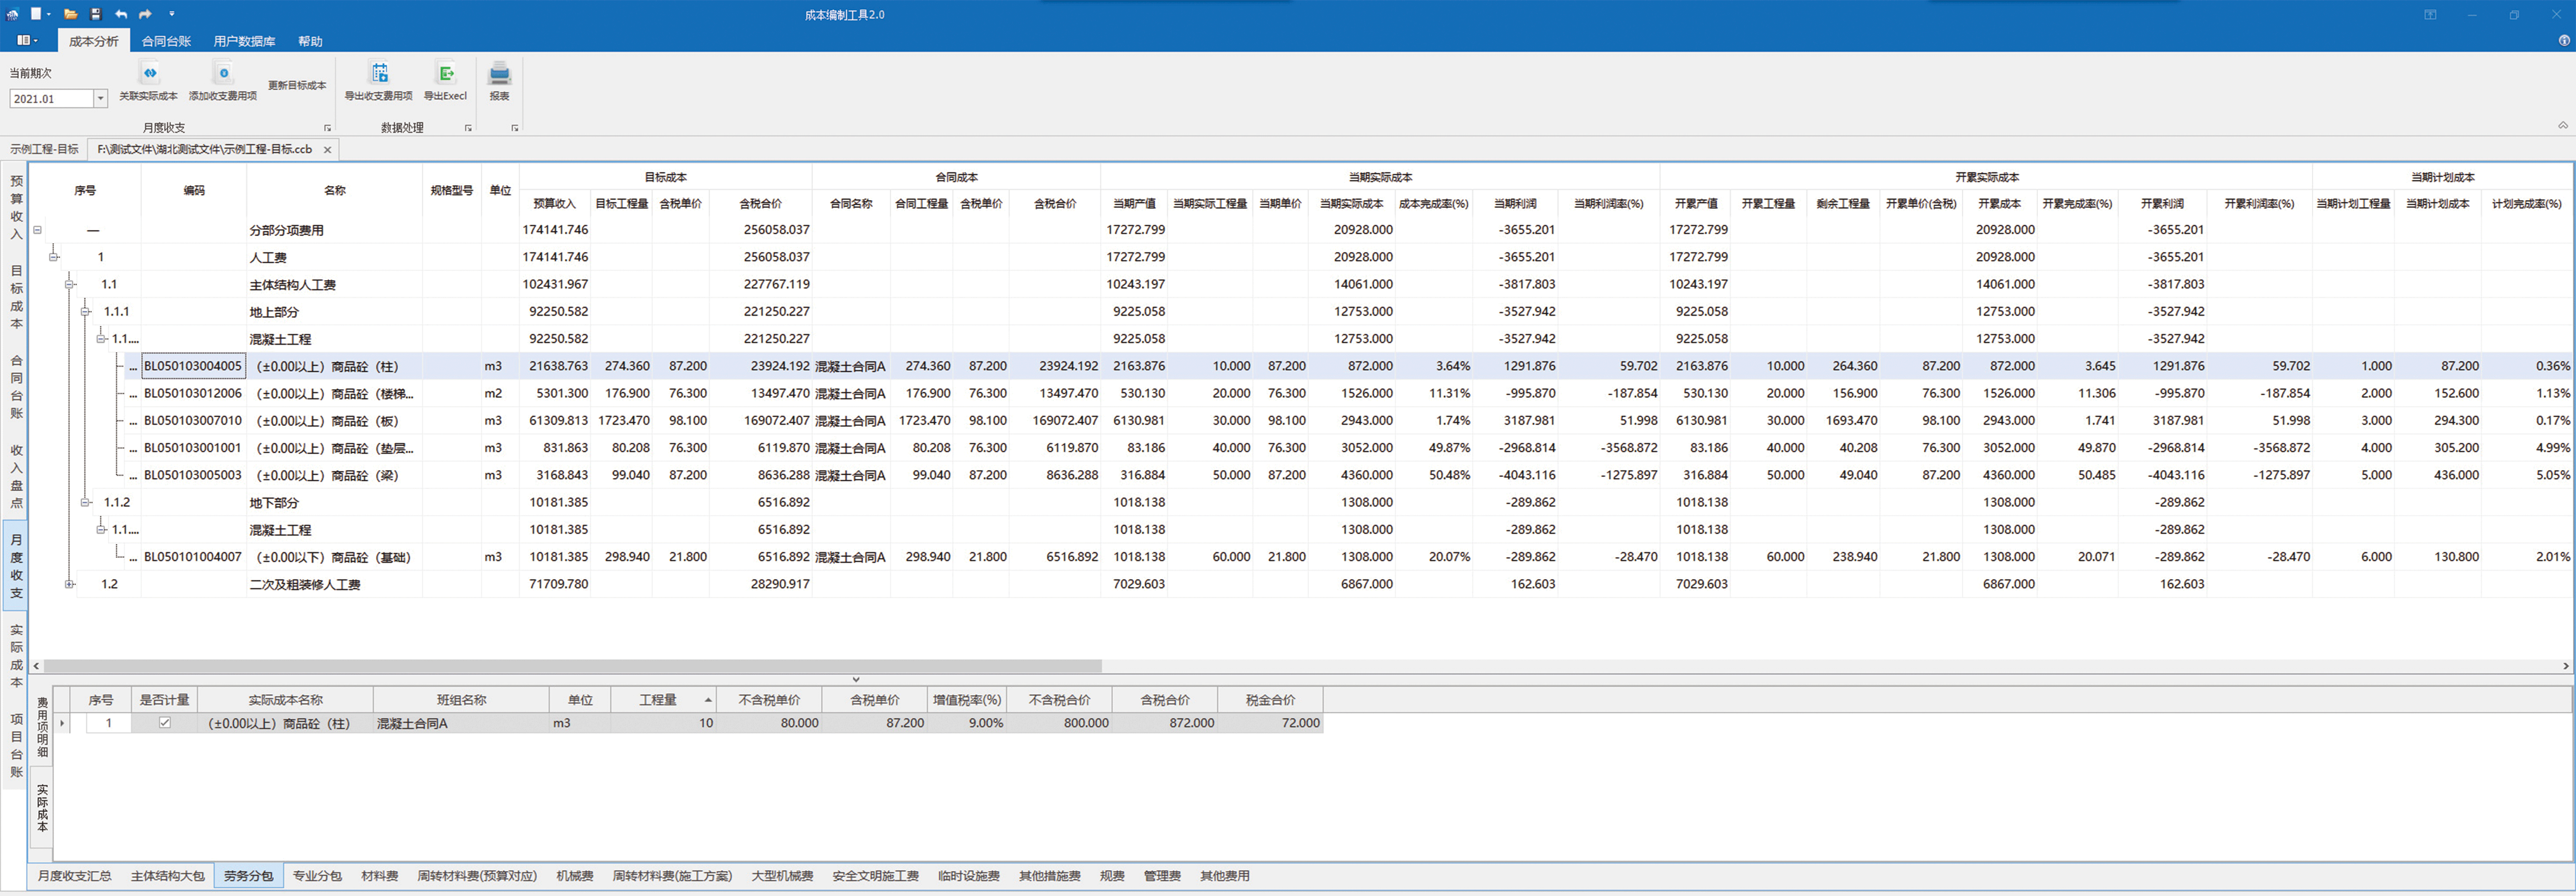The height and width of the screenshot is (896, 2576).
Task: Open 项目台账 side tab
Action: (16, 745)
